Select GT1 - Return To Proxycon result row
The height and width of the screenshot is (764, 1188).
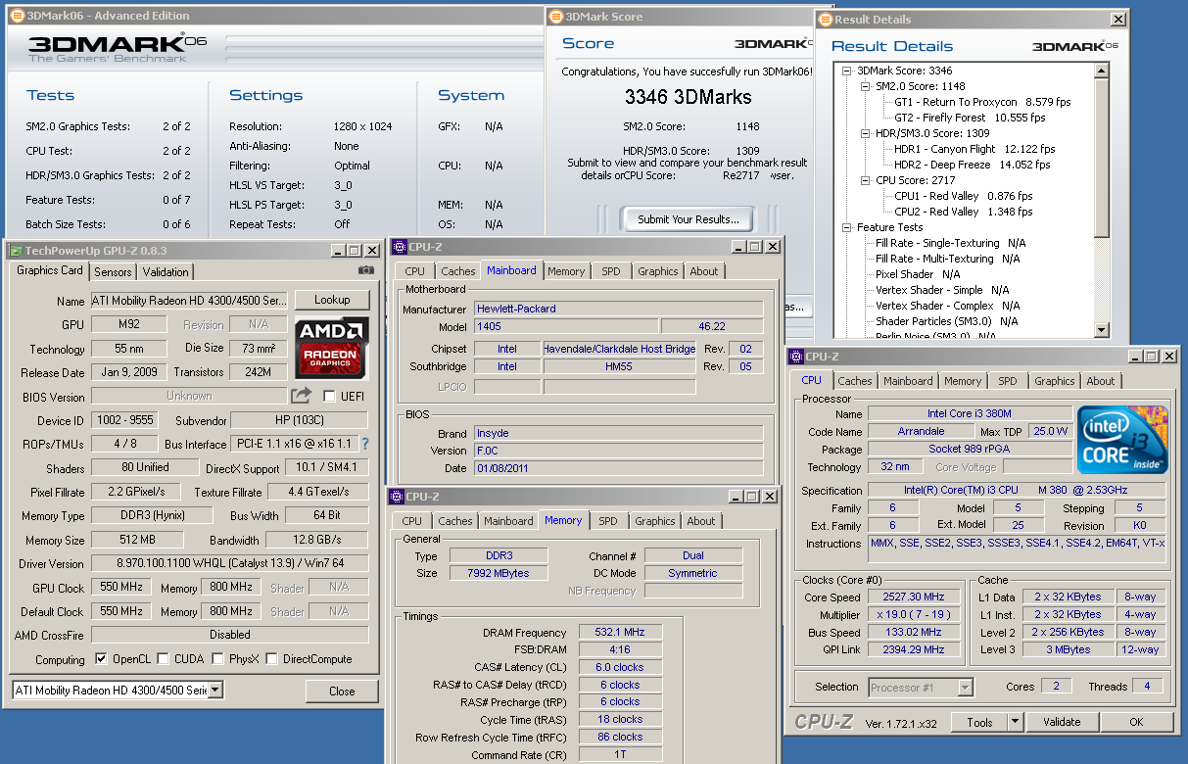982,102
